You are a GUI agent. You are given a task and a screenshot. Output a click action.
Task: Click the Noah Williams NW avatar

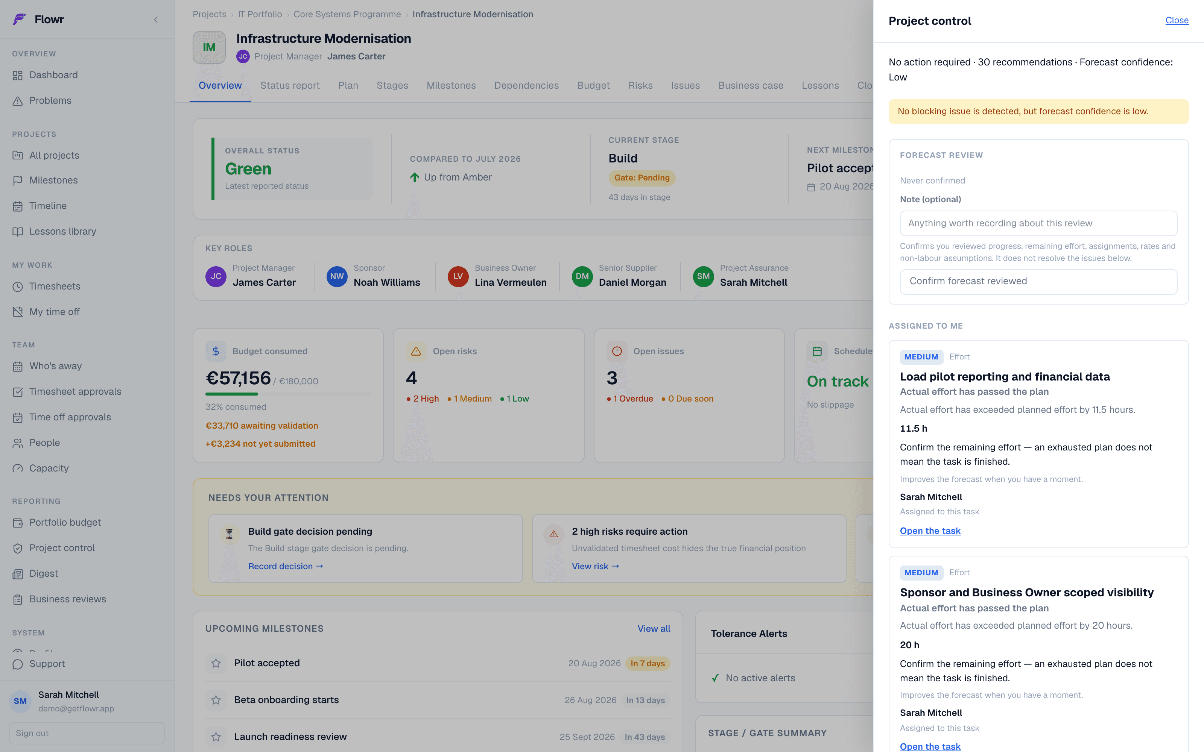[x=337, y=276]
